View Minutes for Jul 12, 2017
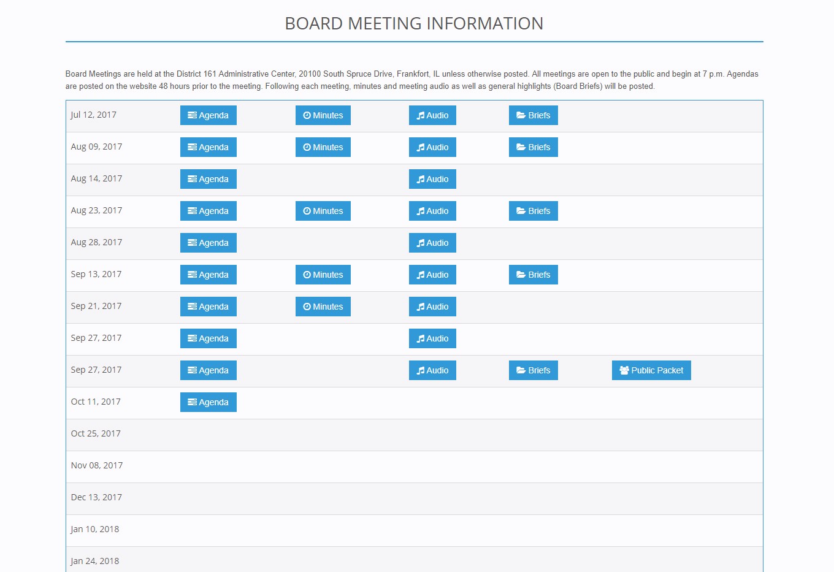The image size is (834, 572). 323,115
